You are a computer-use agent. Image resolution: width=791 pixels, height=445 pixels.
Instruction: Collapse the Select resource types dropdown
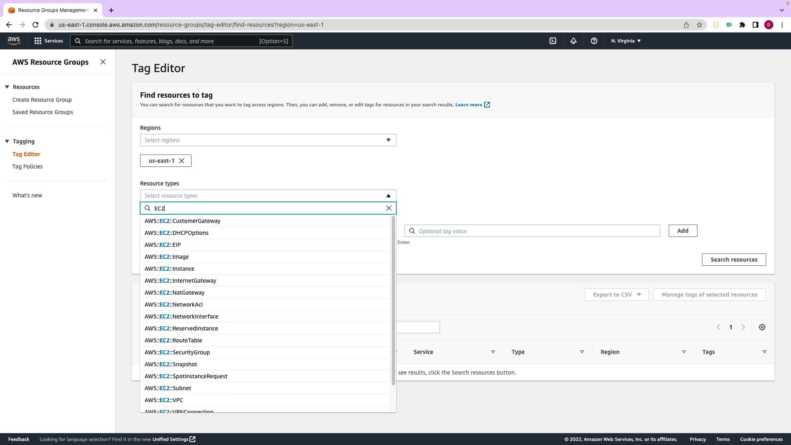(388, 196)
